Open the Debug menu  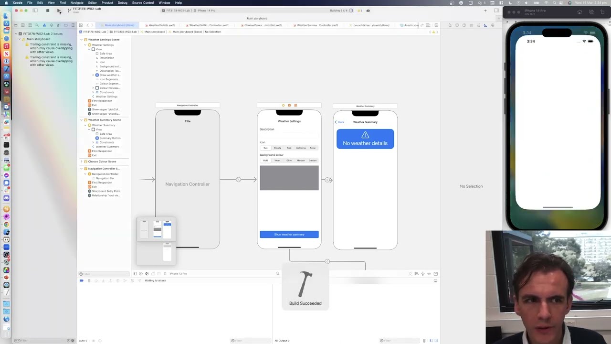click(123, 2)
